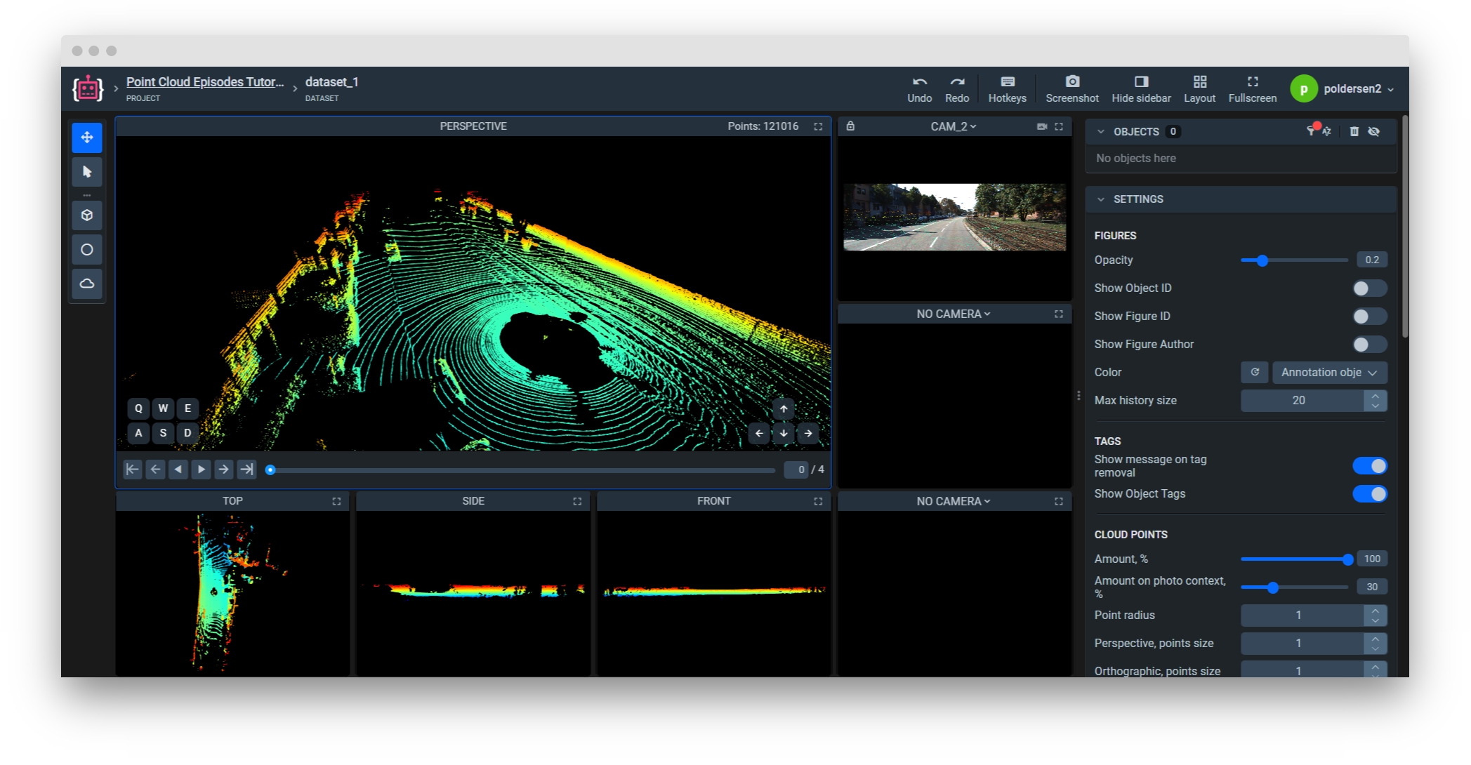
Task: Select the circle shape tool
Action: click(87, 250)
